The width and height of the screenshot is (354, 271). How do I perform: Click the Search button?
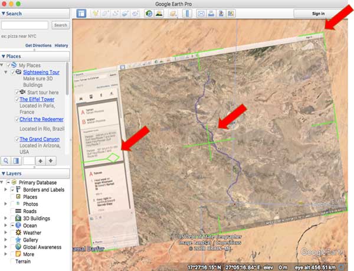(x=61, y=25)
